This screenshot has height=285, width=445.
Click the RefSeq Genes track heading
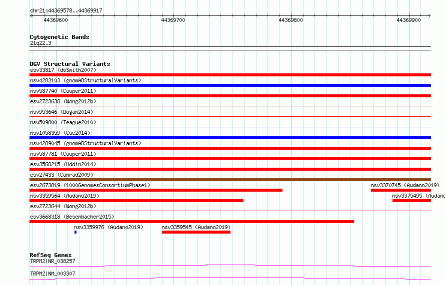(50, 255)
